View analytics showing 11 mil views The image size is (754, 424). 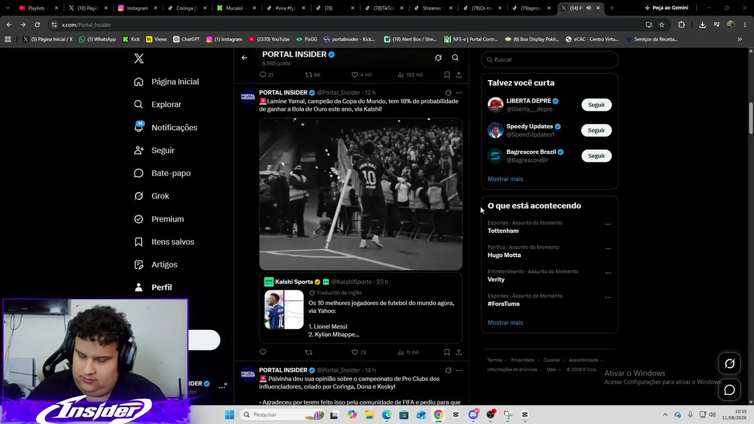click(408, 352)
